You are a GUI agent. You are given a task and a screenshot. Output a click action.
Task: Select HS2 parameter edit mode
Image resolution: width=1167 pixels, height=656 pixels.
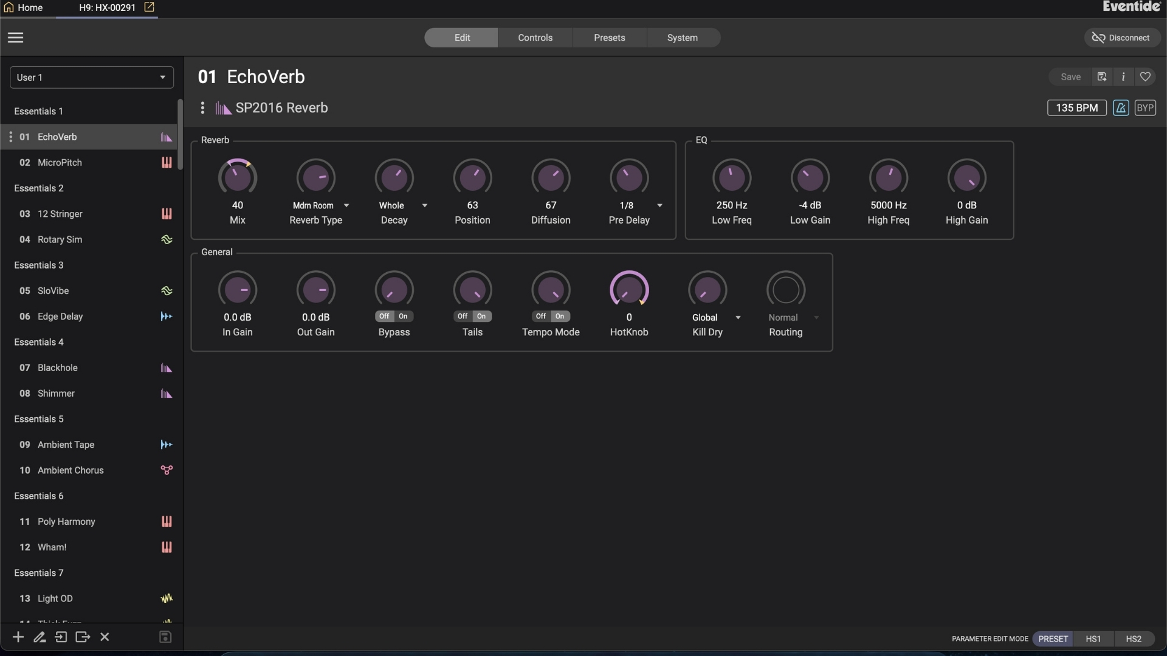[1133, 639]
